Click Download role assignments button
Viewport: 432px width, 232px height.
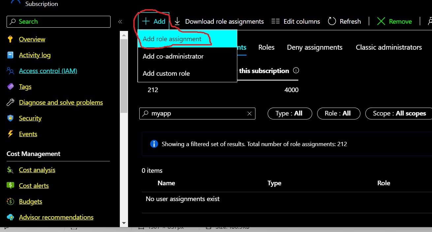click(x=219, y=21)
